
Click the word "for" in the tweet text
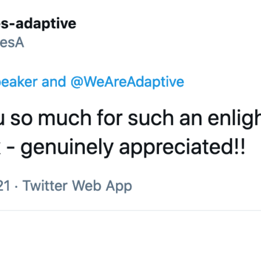pyautogui.click(x=110, y=118)
